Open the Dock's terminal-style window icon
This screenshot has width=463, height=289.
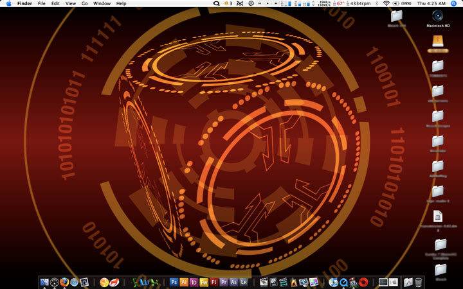pyautogui.click(x=383, y=282)
